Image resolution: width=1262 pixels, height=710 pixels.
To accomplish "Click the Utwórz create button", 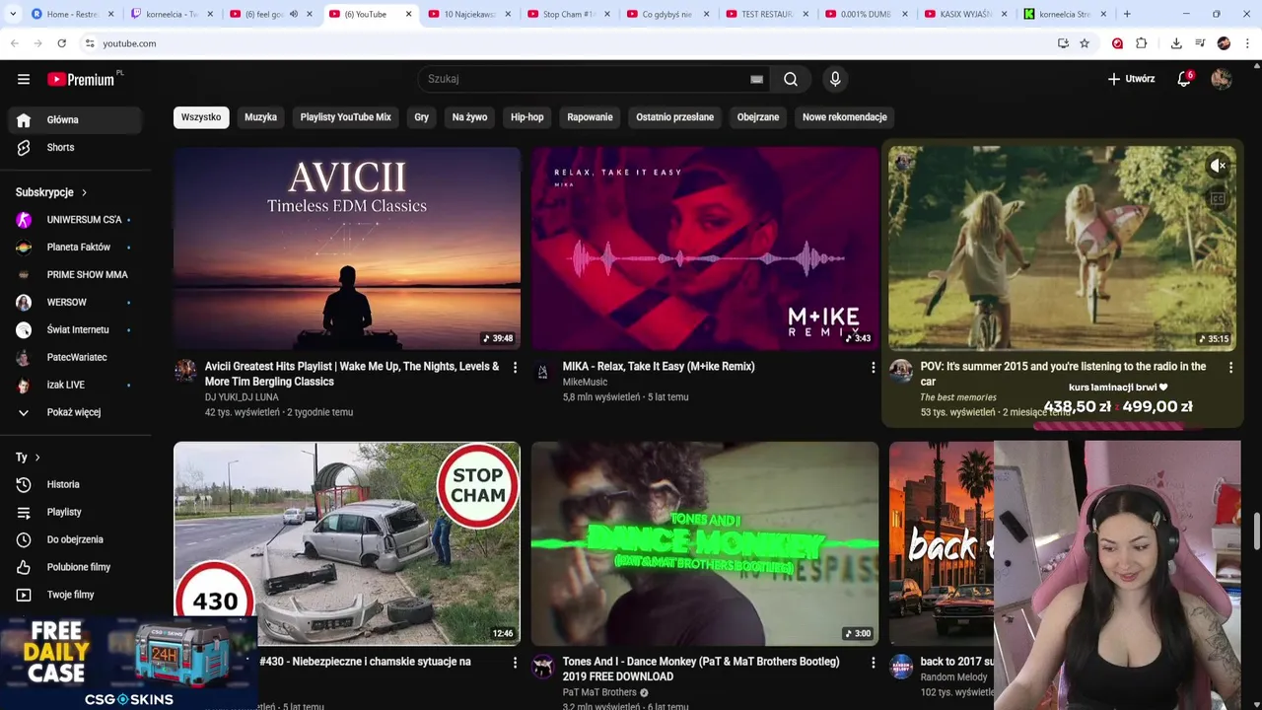I will point(1131,79).
